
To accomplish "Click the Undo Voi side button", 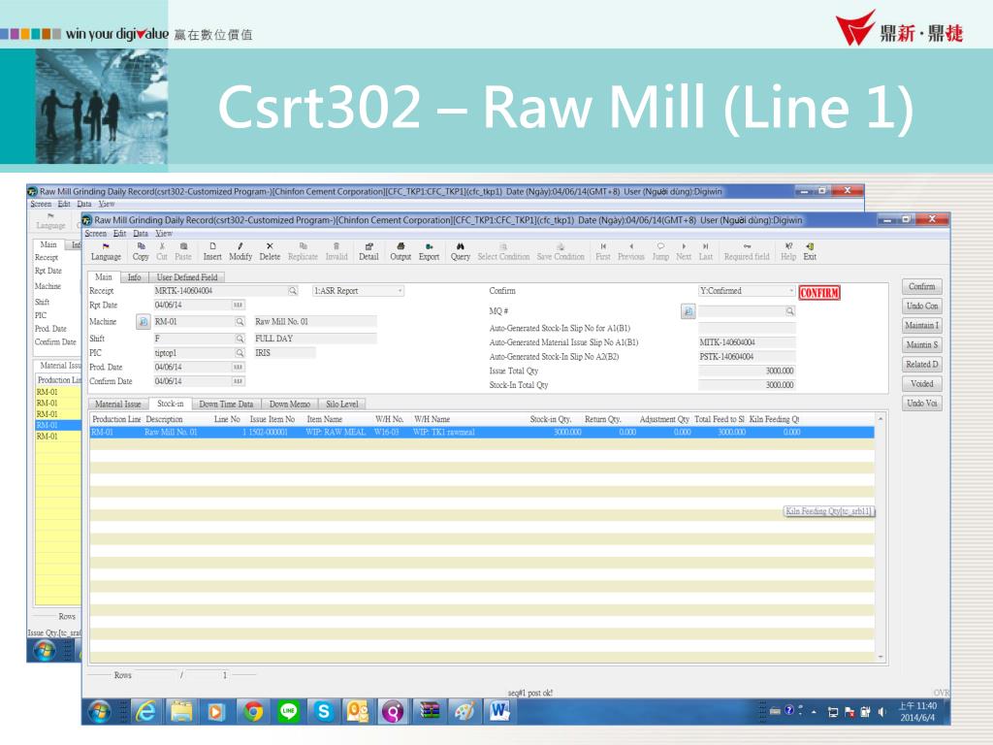I will [921, 404].
